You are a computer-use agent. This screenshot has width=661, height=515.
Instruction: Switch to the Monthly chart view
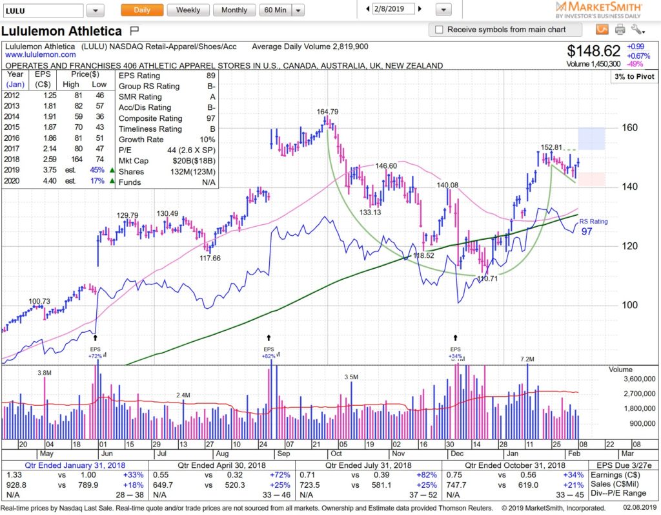(x=234, y=10)
